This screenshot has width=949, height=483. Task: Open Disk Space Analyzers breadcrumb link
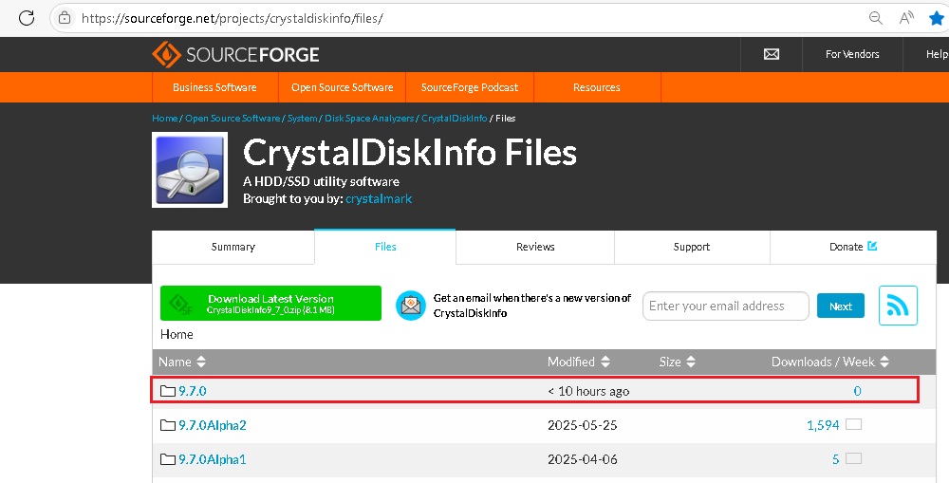point(369,118)
